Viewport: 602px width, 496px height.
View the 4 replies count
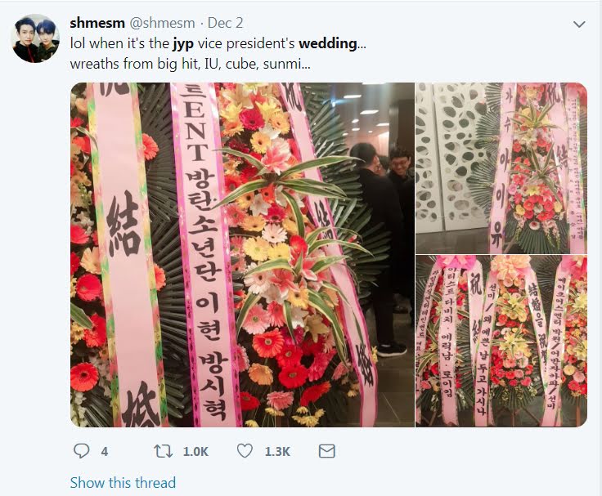105,452
